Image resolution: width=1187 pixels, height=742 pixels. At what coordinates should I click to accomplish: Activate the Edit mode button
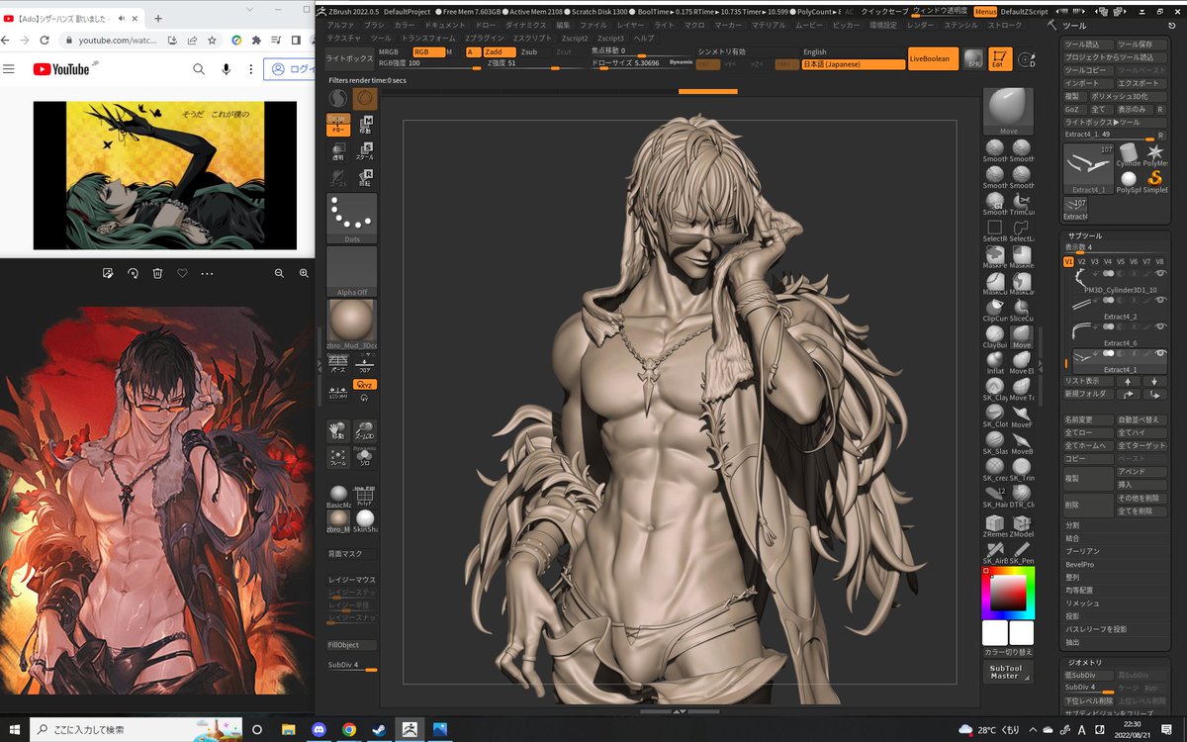1000,58
